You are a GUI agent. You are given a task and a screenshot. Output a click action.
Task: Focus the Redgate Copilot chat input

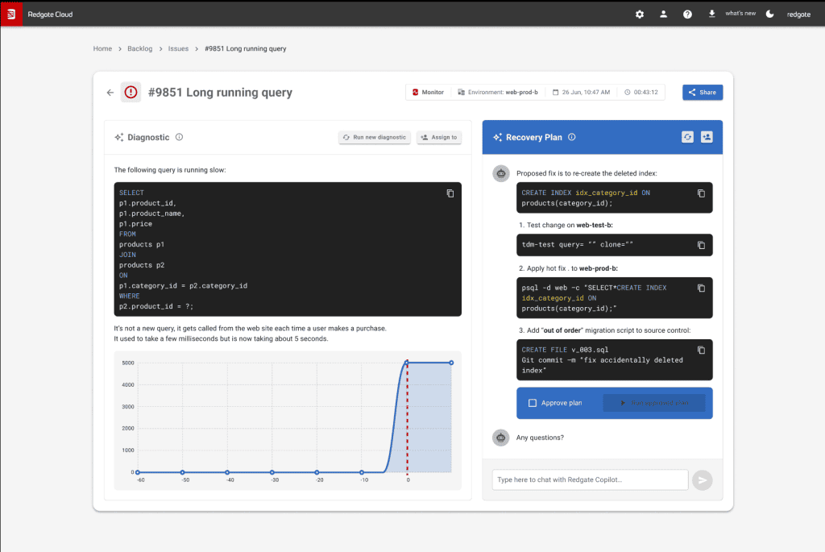(x=590, y=480)
